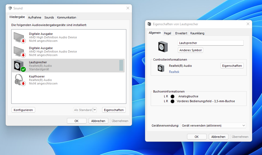Screen dimensions: 262x155
Task: Click the Analogbuchse black jack indicator
Action: (173, 96)
